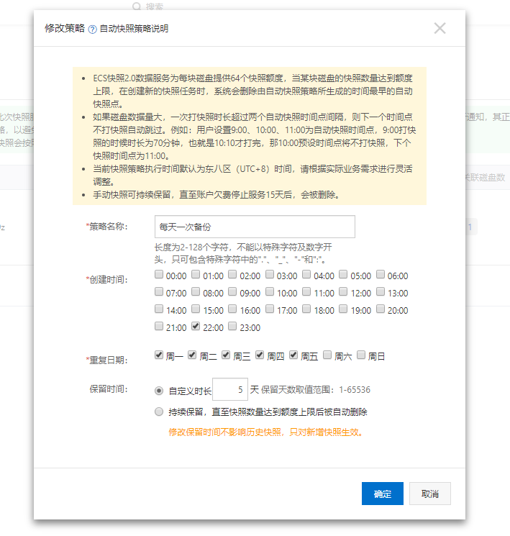The height and width of the screenshot is (536, 510).
Task: Open the help question-mark icon beside 修改策略
Action: [x=92, y=29]
